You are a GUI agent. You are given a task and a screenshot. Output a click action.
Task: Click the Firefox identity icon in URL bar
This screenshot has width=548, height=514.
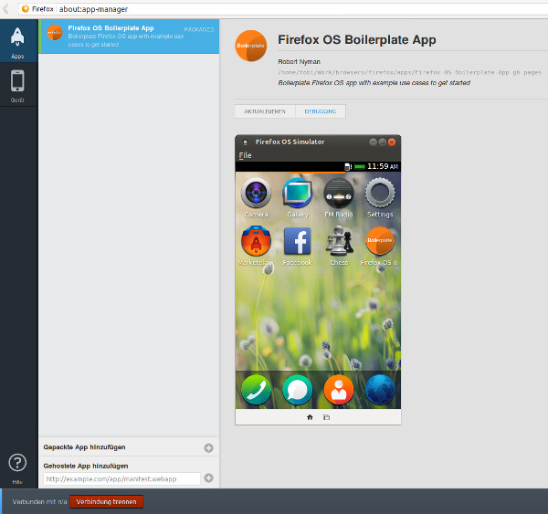click(x=26, y=9)
